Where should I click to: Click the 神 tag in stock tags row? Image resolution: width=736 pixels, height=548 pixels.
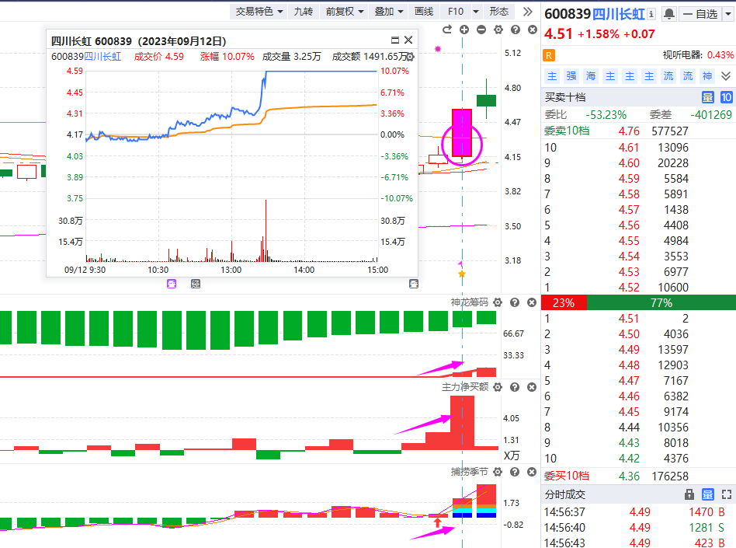[707, 75]
